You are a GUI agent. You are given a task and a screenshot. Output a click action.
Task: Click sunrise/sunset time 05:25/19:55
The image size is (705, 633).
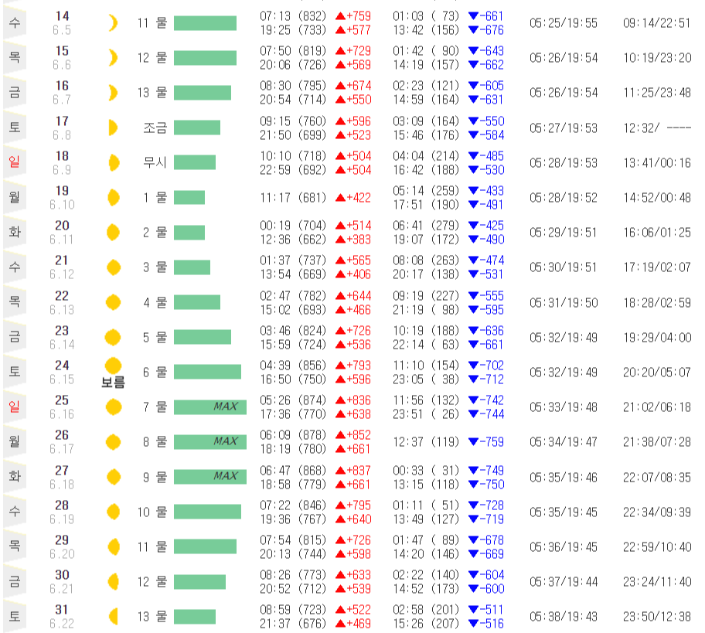click(564, 23)
